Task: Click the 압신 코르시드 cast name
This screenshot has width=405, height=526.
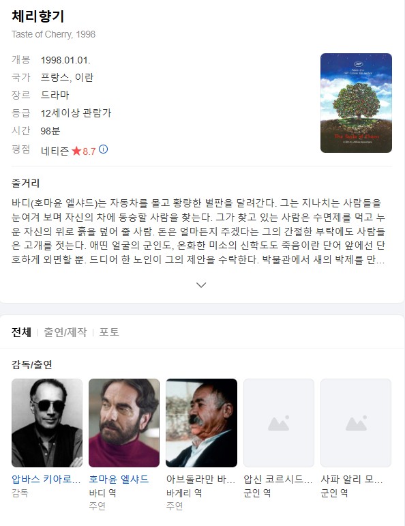Action: coord(278,479)
